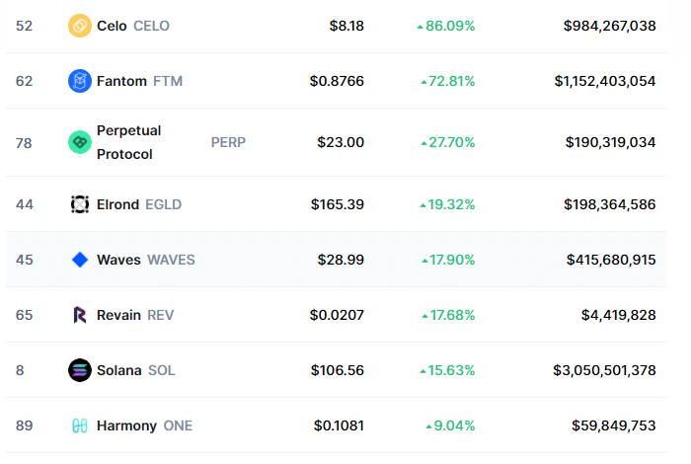Image resolution: width=691 pixels, height=464 pixels.
Task: Click the Waves blue diamond icon
Action: pyautogui.click(x=80, y=260)
